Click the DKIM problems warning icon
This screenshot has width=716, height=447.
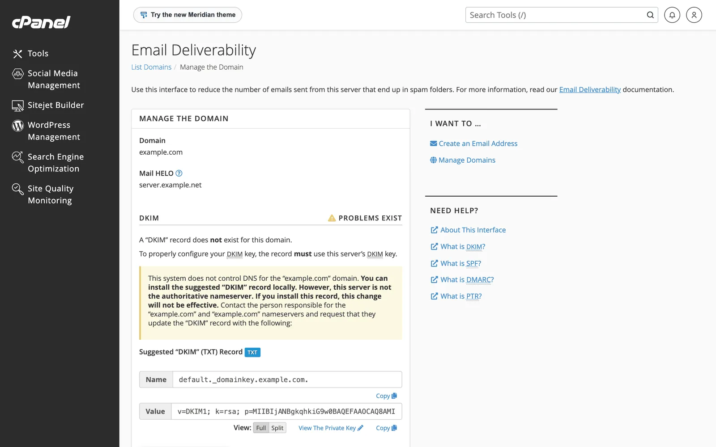tap(332, 218)
